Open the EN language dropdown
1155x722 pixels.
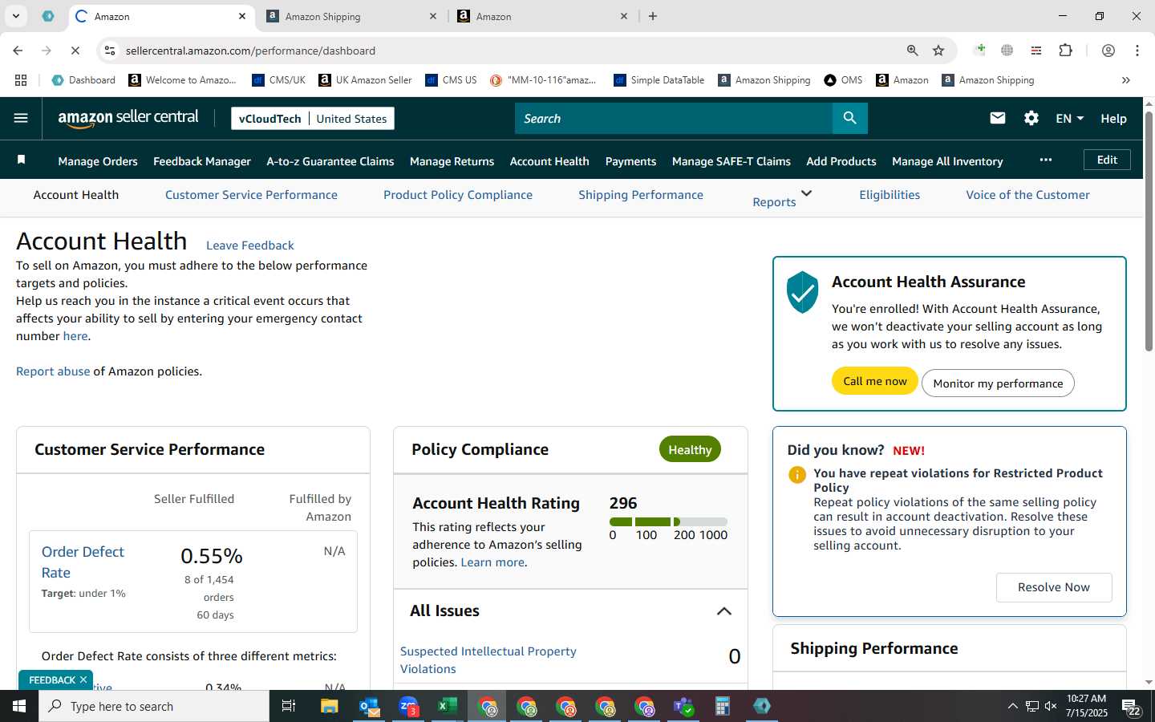click(1070, 118)
